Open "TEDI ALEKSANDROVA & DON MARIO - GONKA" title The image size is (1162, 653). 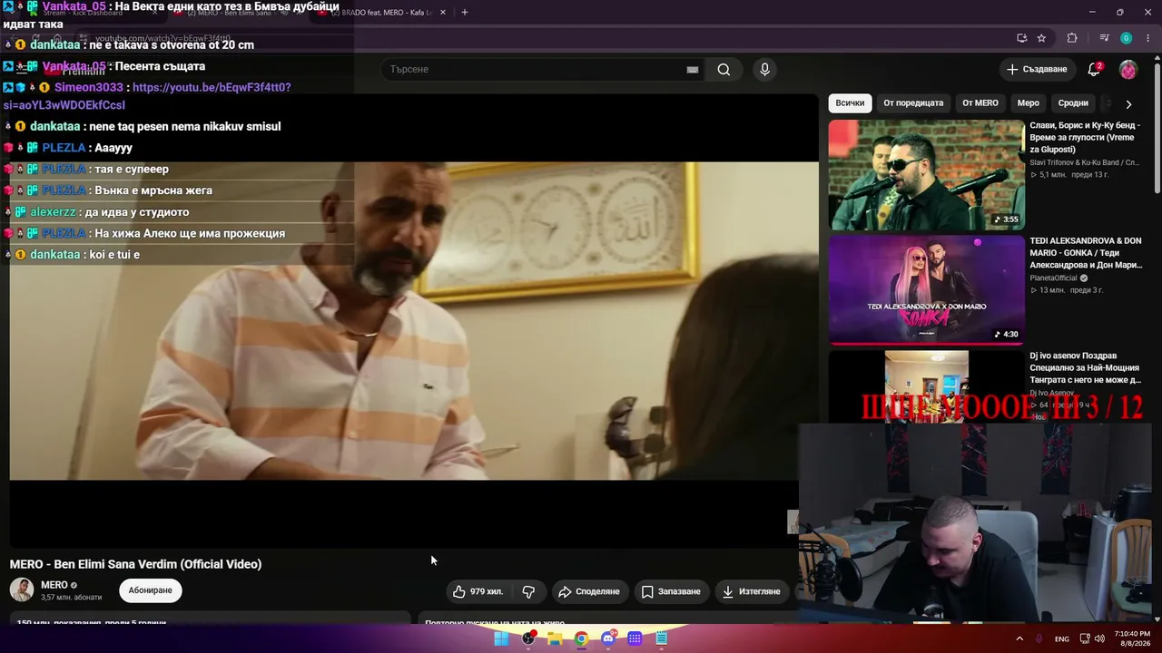[x=1086, y=253]
